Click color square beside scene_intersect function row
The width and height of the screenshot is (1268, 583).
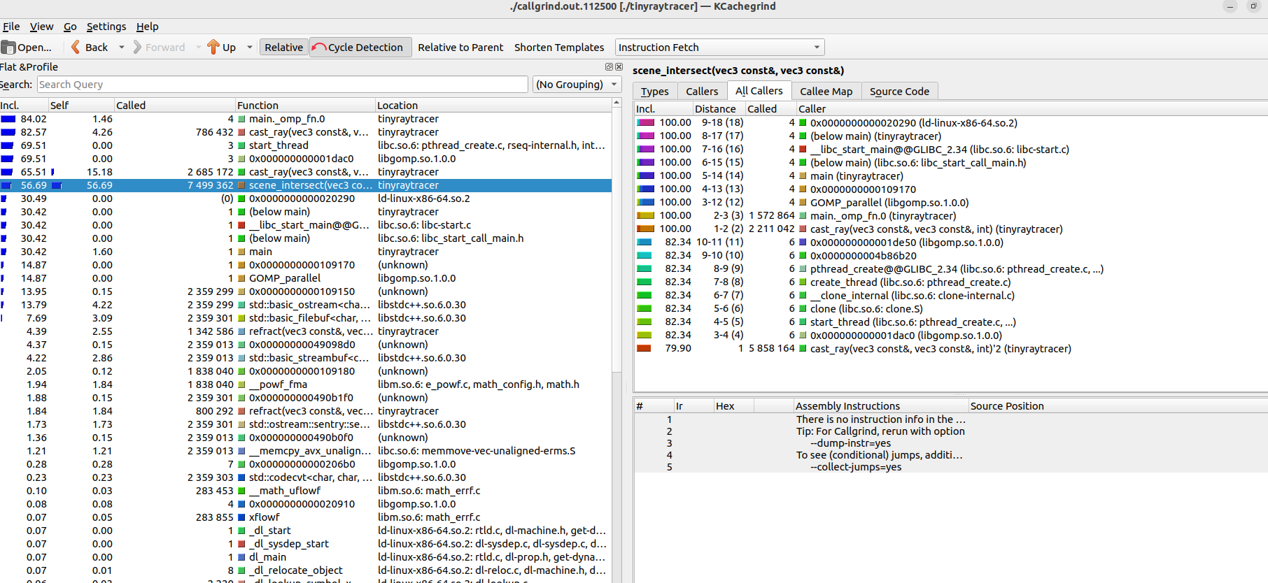(x=242, y=186)
